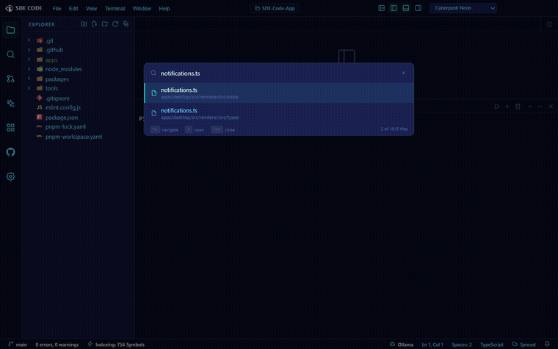Click the Synced cloud status

pos(523,345)
